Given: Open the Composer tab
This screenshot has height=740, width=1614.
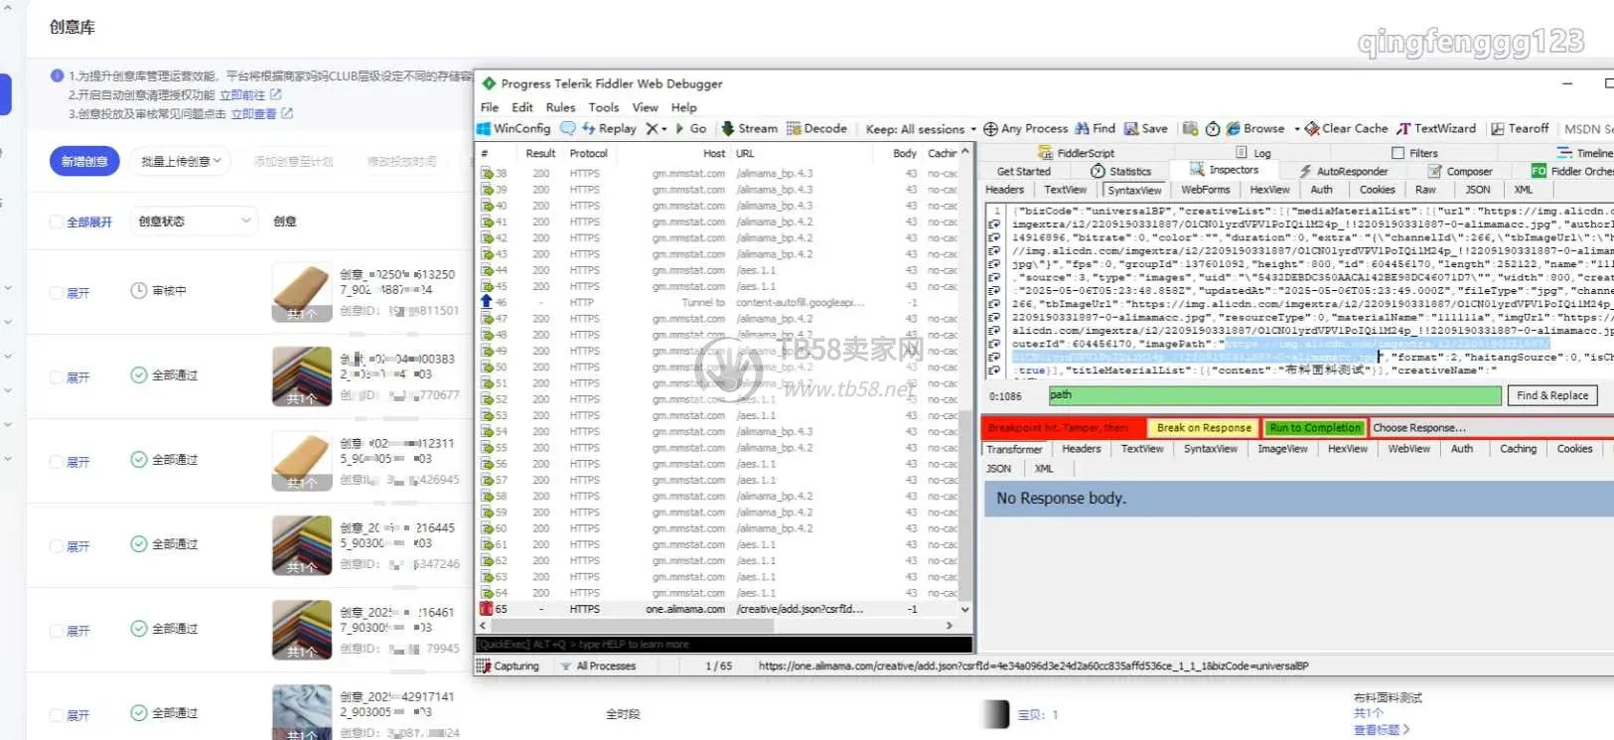Looking at the screenshot, I should click(1460, 171).
